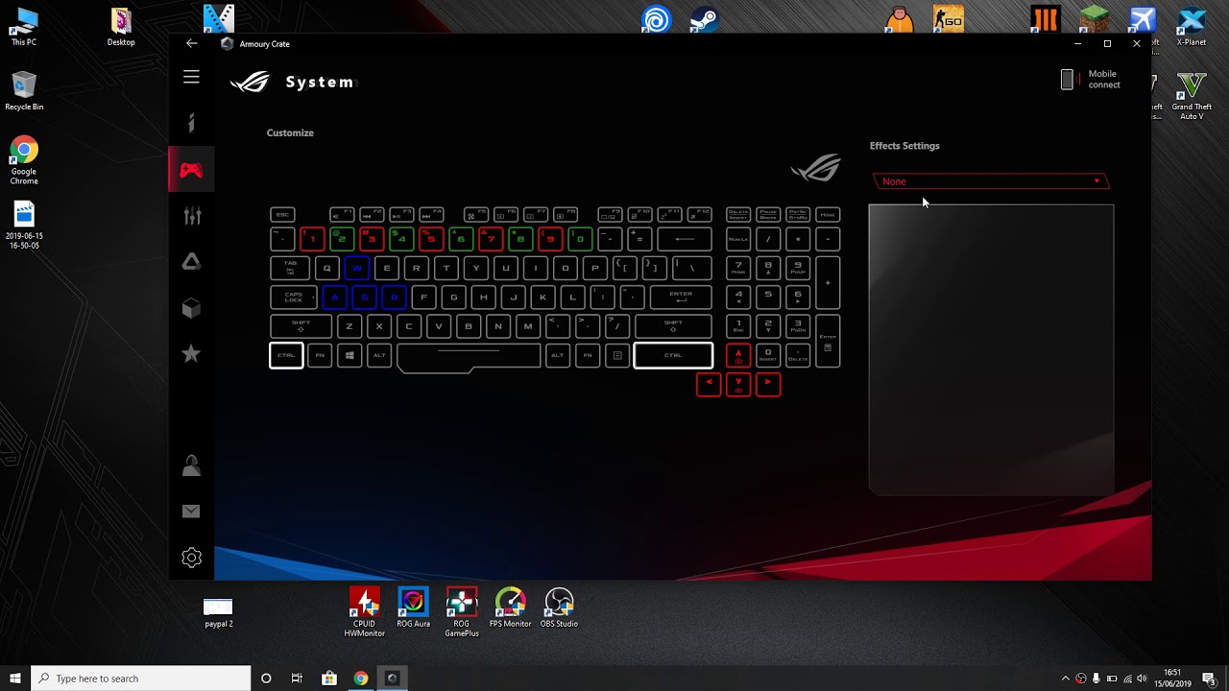This screenshot has width=1229, height=691.
Task: Select the CAPS LOCK key
Action: coord(294,298)
